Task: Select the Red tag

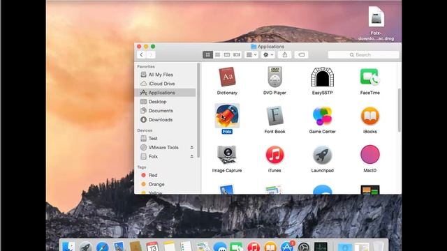Action: click(x=166, y=175)
